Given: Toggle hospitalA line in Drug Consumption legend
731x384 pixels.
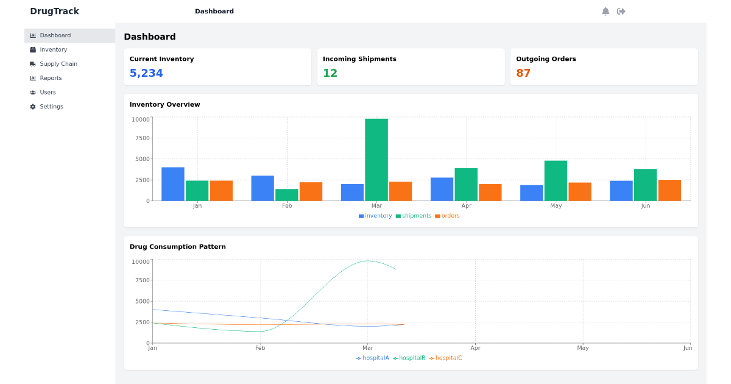Looking at the screenshot, I should click(372, 358).
